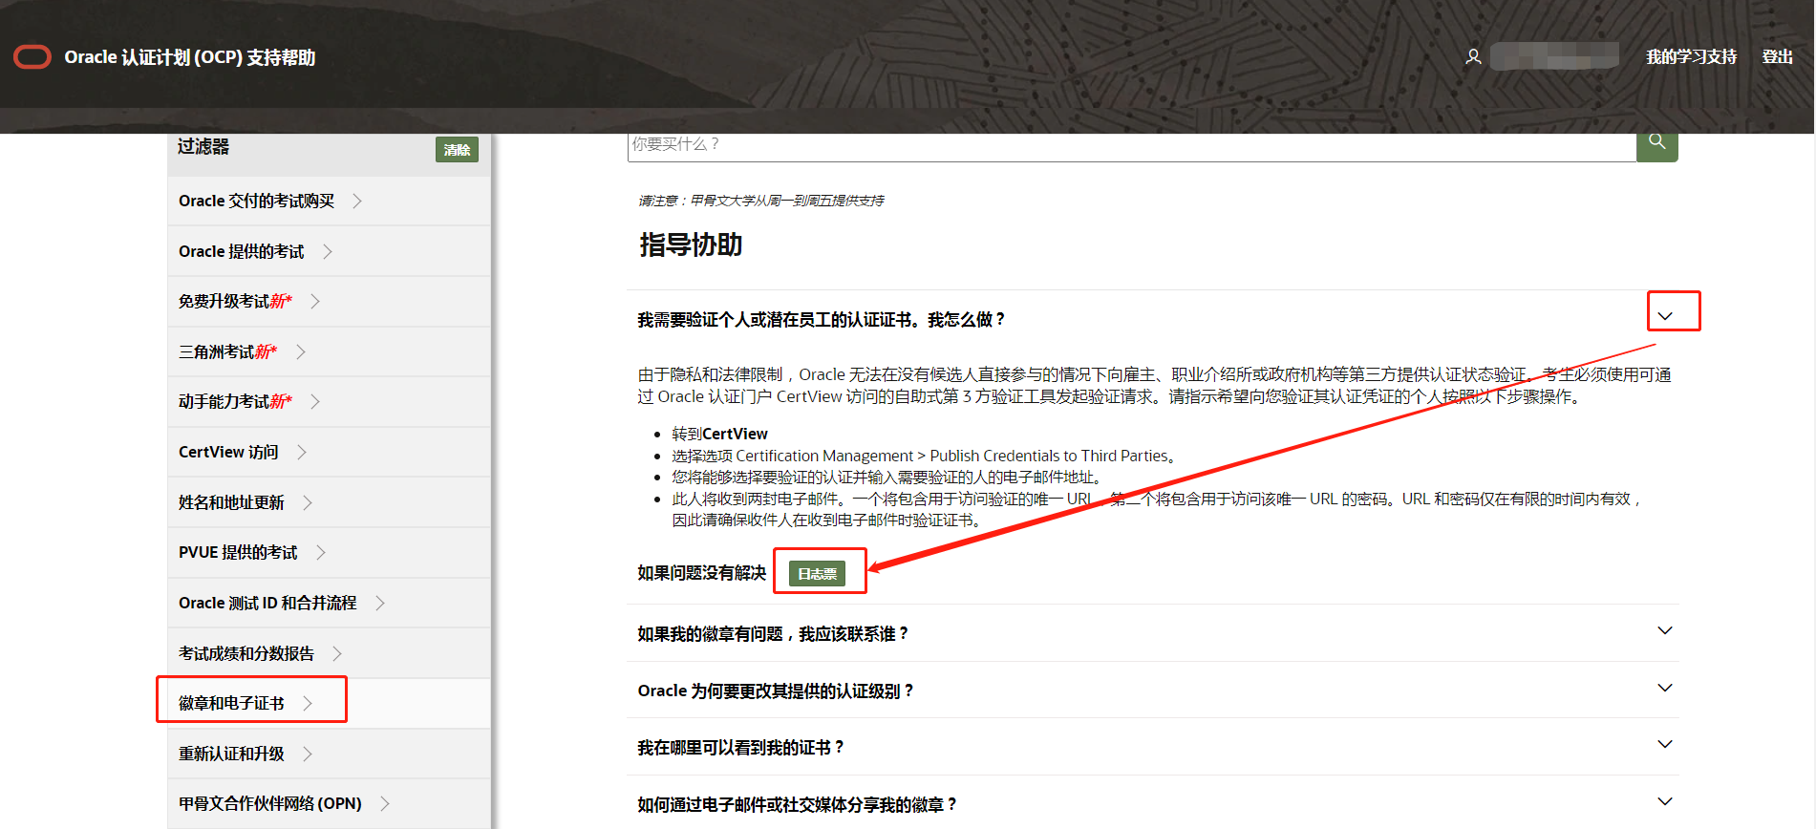Expand Oracle 为何要更改其提供的认证级别 chevron

1665,688
